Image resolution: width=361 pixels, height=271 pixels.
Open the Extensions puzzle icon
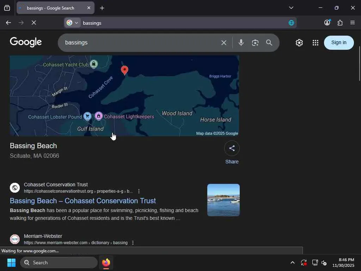coord(340,23)
